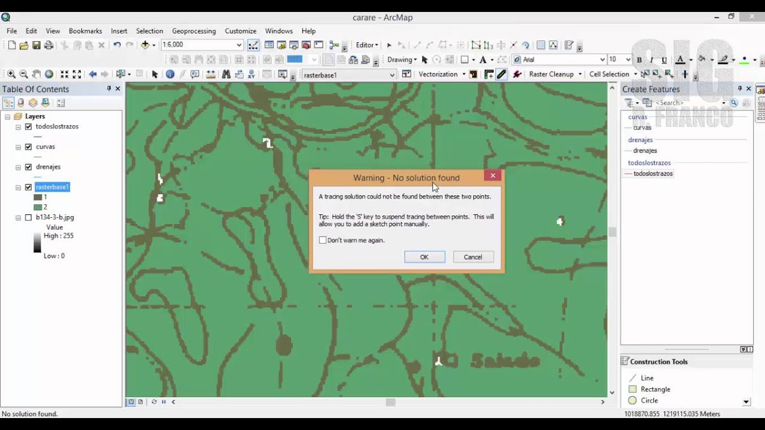Enable the b134-3-b.jpg layer
The image size is (765, 430).
click(x=28, y=217)
